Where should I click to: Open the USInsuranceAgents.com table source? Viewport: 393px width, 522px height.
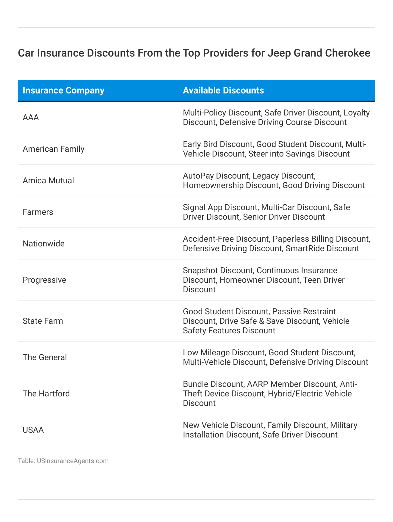click(73, 461)
